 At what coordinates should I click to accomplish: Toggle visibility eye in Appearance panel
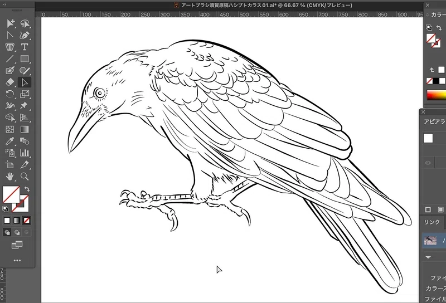point(428,163)
